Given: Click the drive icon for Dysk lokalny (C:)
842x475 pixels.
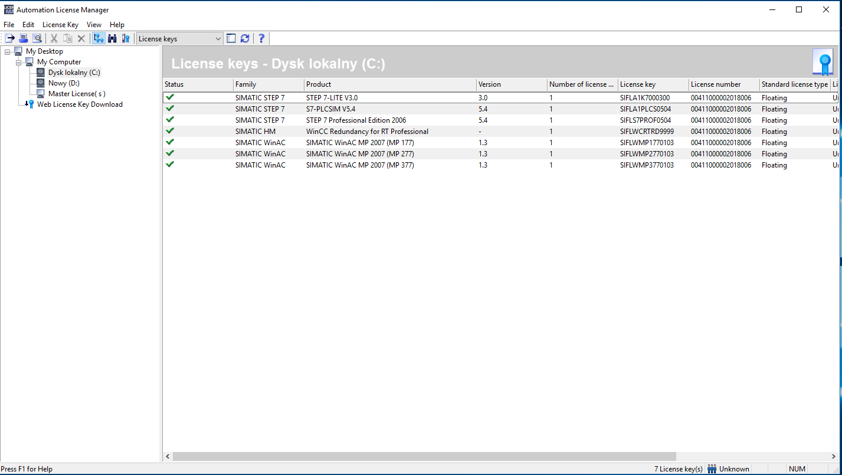Looking at the screenshot, I should coord(41,73).
